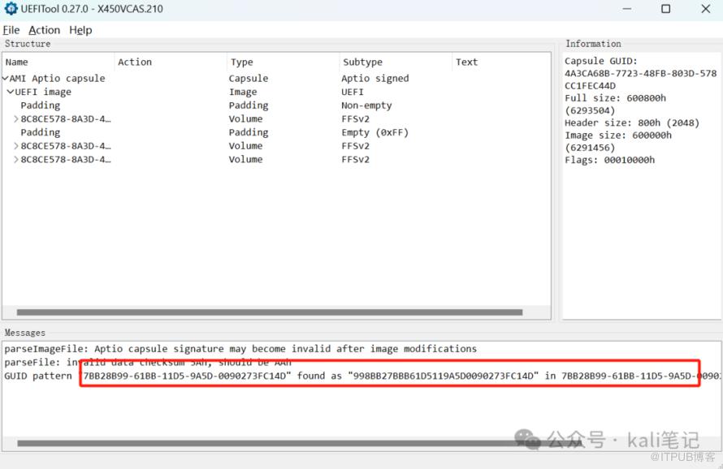Collapse the AMI Aptio capsule node
Screen dimensions: 723x469
pos(6,79)
